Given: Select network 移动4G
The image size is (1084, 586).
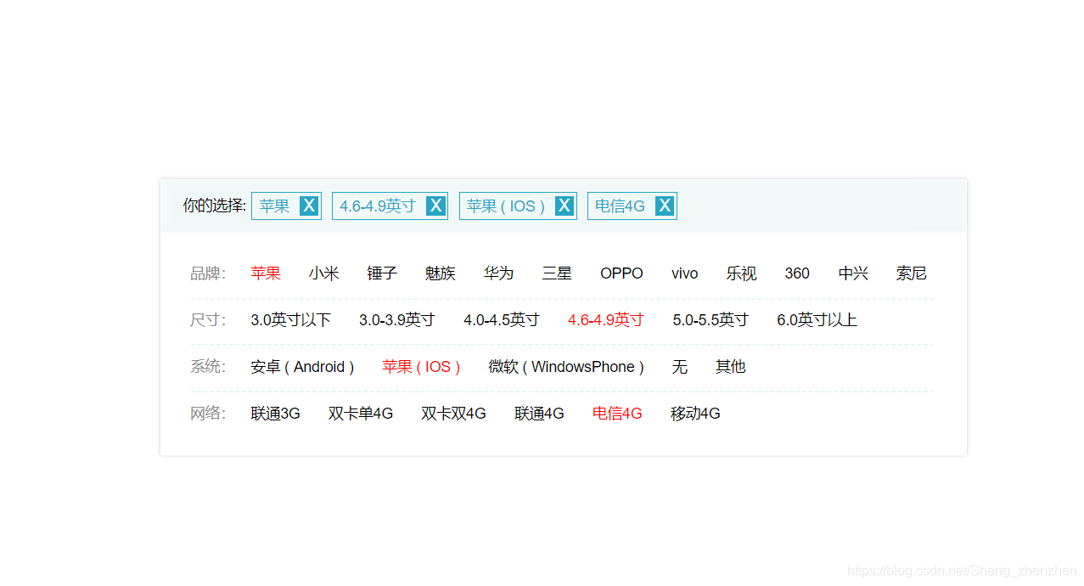Looking at the screenshot, I should (695, 414).
